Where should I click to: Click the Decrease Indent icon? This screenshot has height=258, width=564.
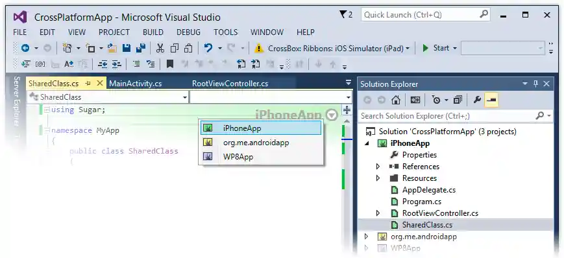tap(103, 64)
